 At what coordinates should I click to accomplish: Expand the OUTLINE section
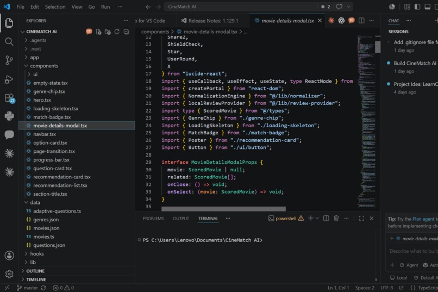coord(35,271)
